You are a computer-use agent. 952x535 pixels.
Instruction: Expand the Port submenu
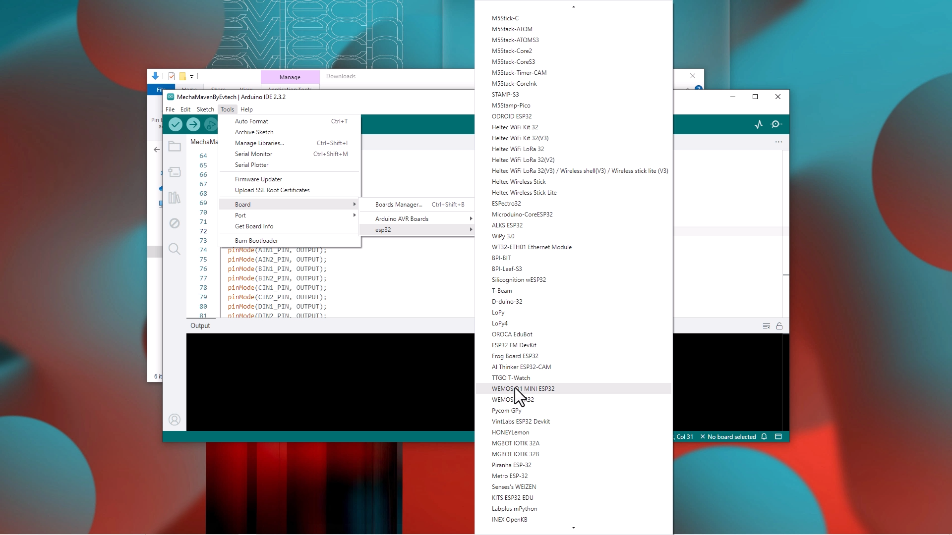290,215
